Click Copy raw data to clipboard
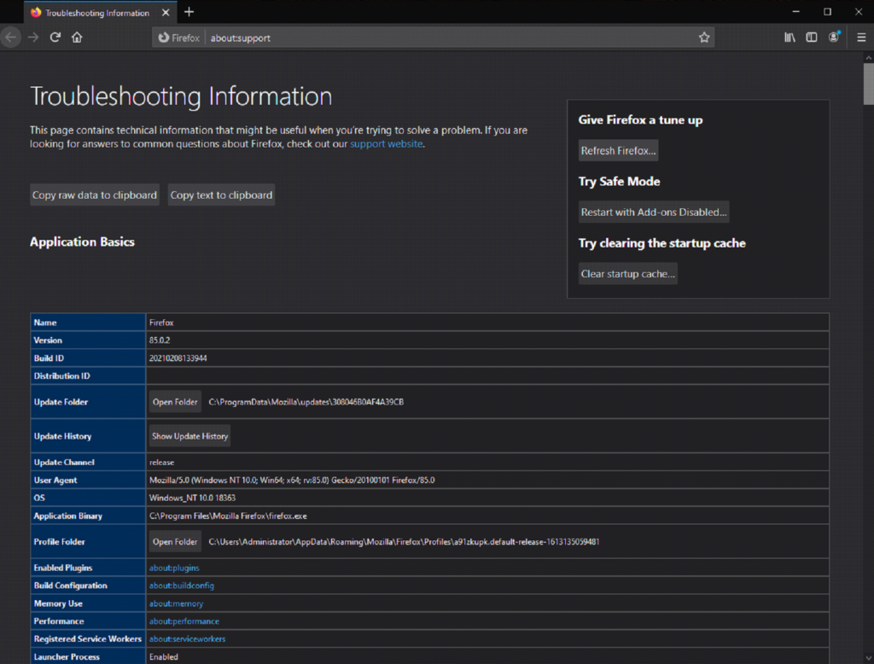 pos(94,195)
